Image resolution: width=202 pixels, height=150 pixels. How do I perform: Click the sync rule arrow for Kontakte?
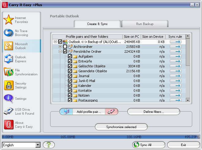point(176,91)
